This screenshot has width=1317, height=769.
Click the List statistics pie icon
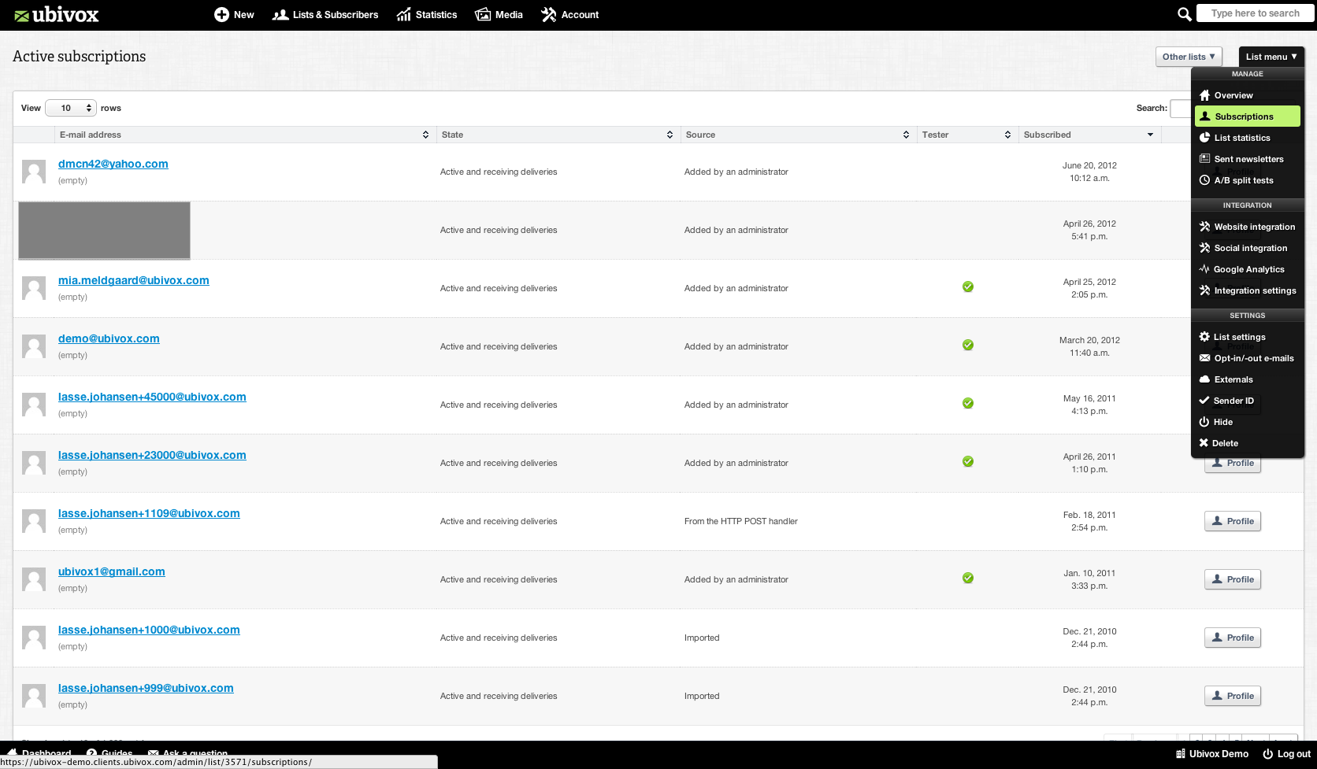pos(1204,138)
